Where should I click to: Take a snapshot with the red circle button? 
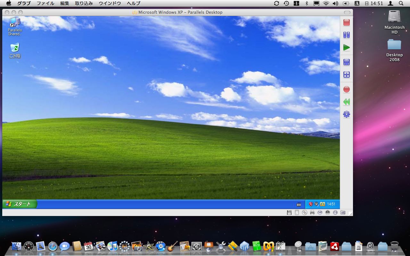click(346, 89)
